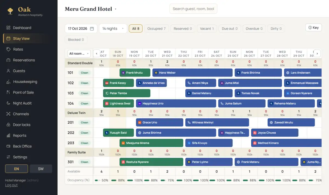Open Reservations in sidebar
Image resolution: width=329 pixels, height=195 pixels.
point(27,60)
